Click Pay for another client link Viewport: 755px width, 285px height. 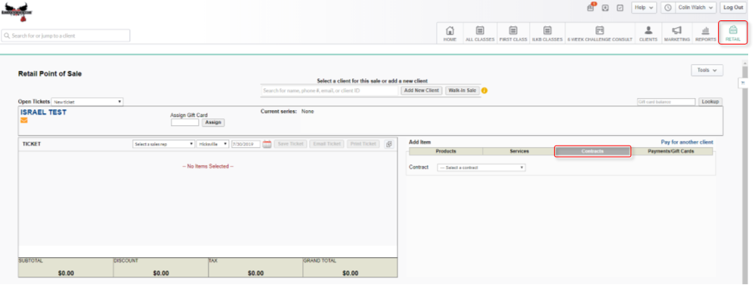point(687,142)
